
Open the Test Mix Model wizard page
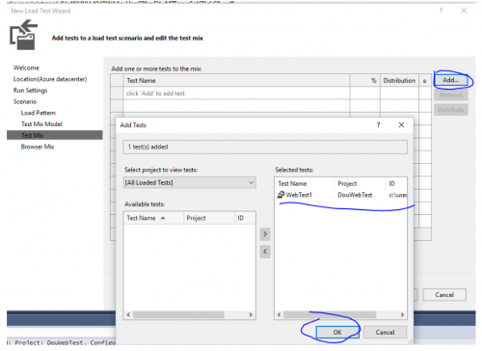[x=41, y=124]
